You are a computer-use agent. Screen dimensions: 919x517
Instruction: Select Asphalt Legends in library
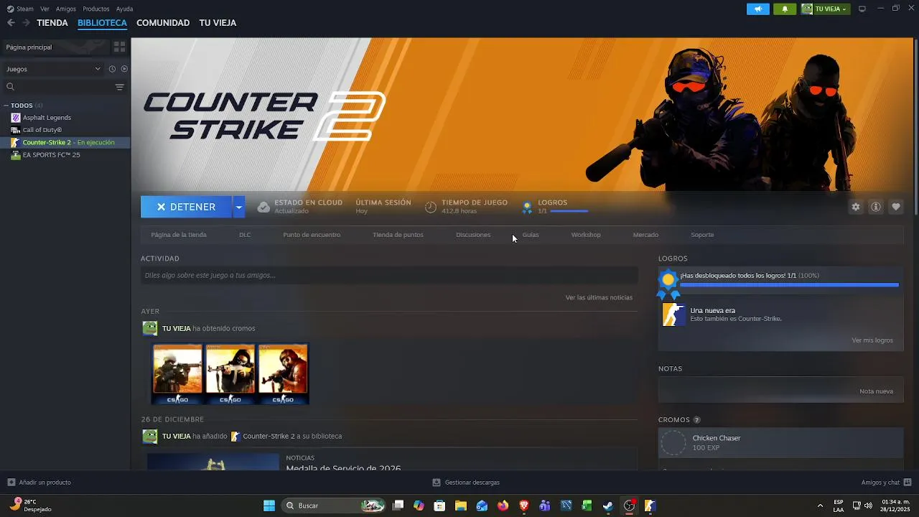(x=47, y=118)
